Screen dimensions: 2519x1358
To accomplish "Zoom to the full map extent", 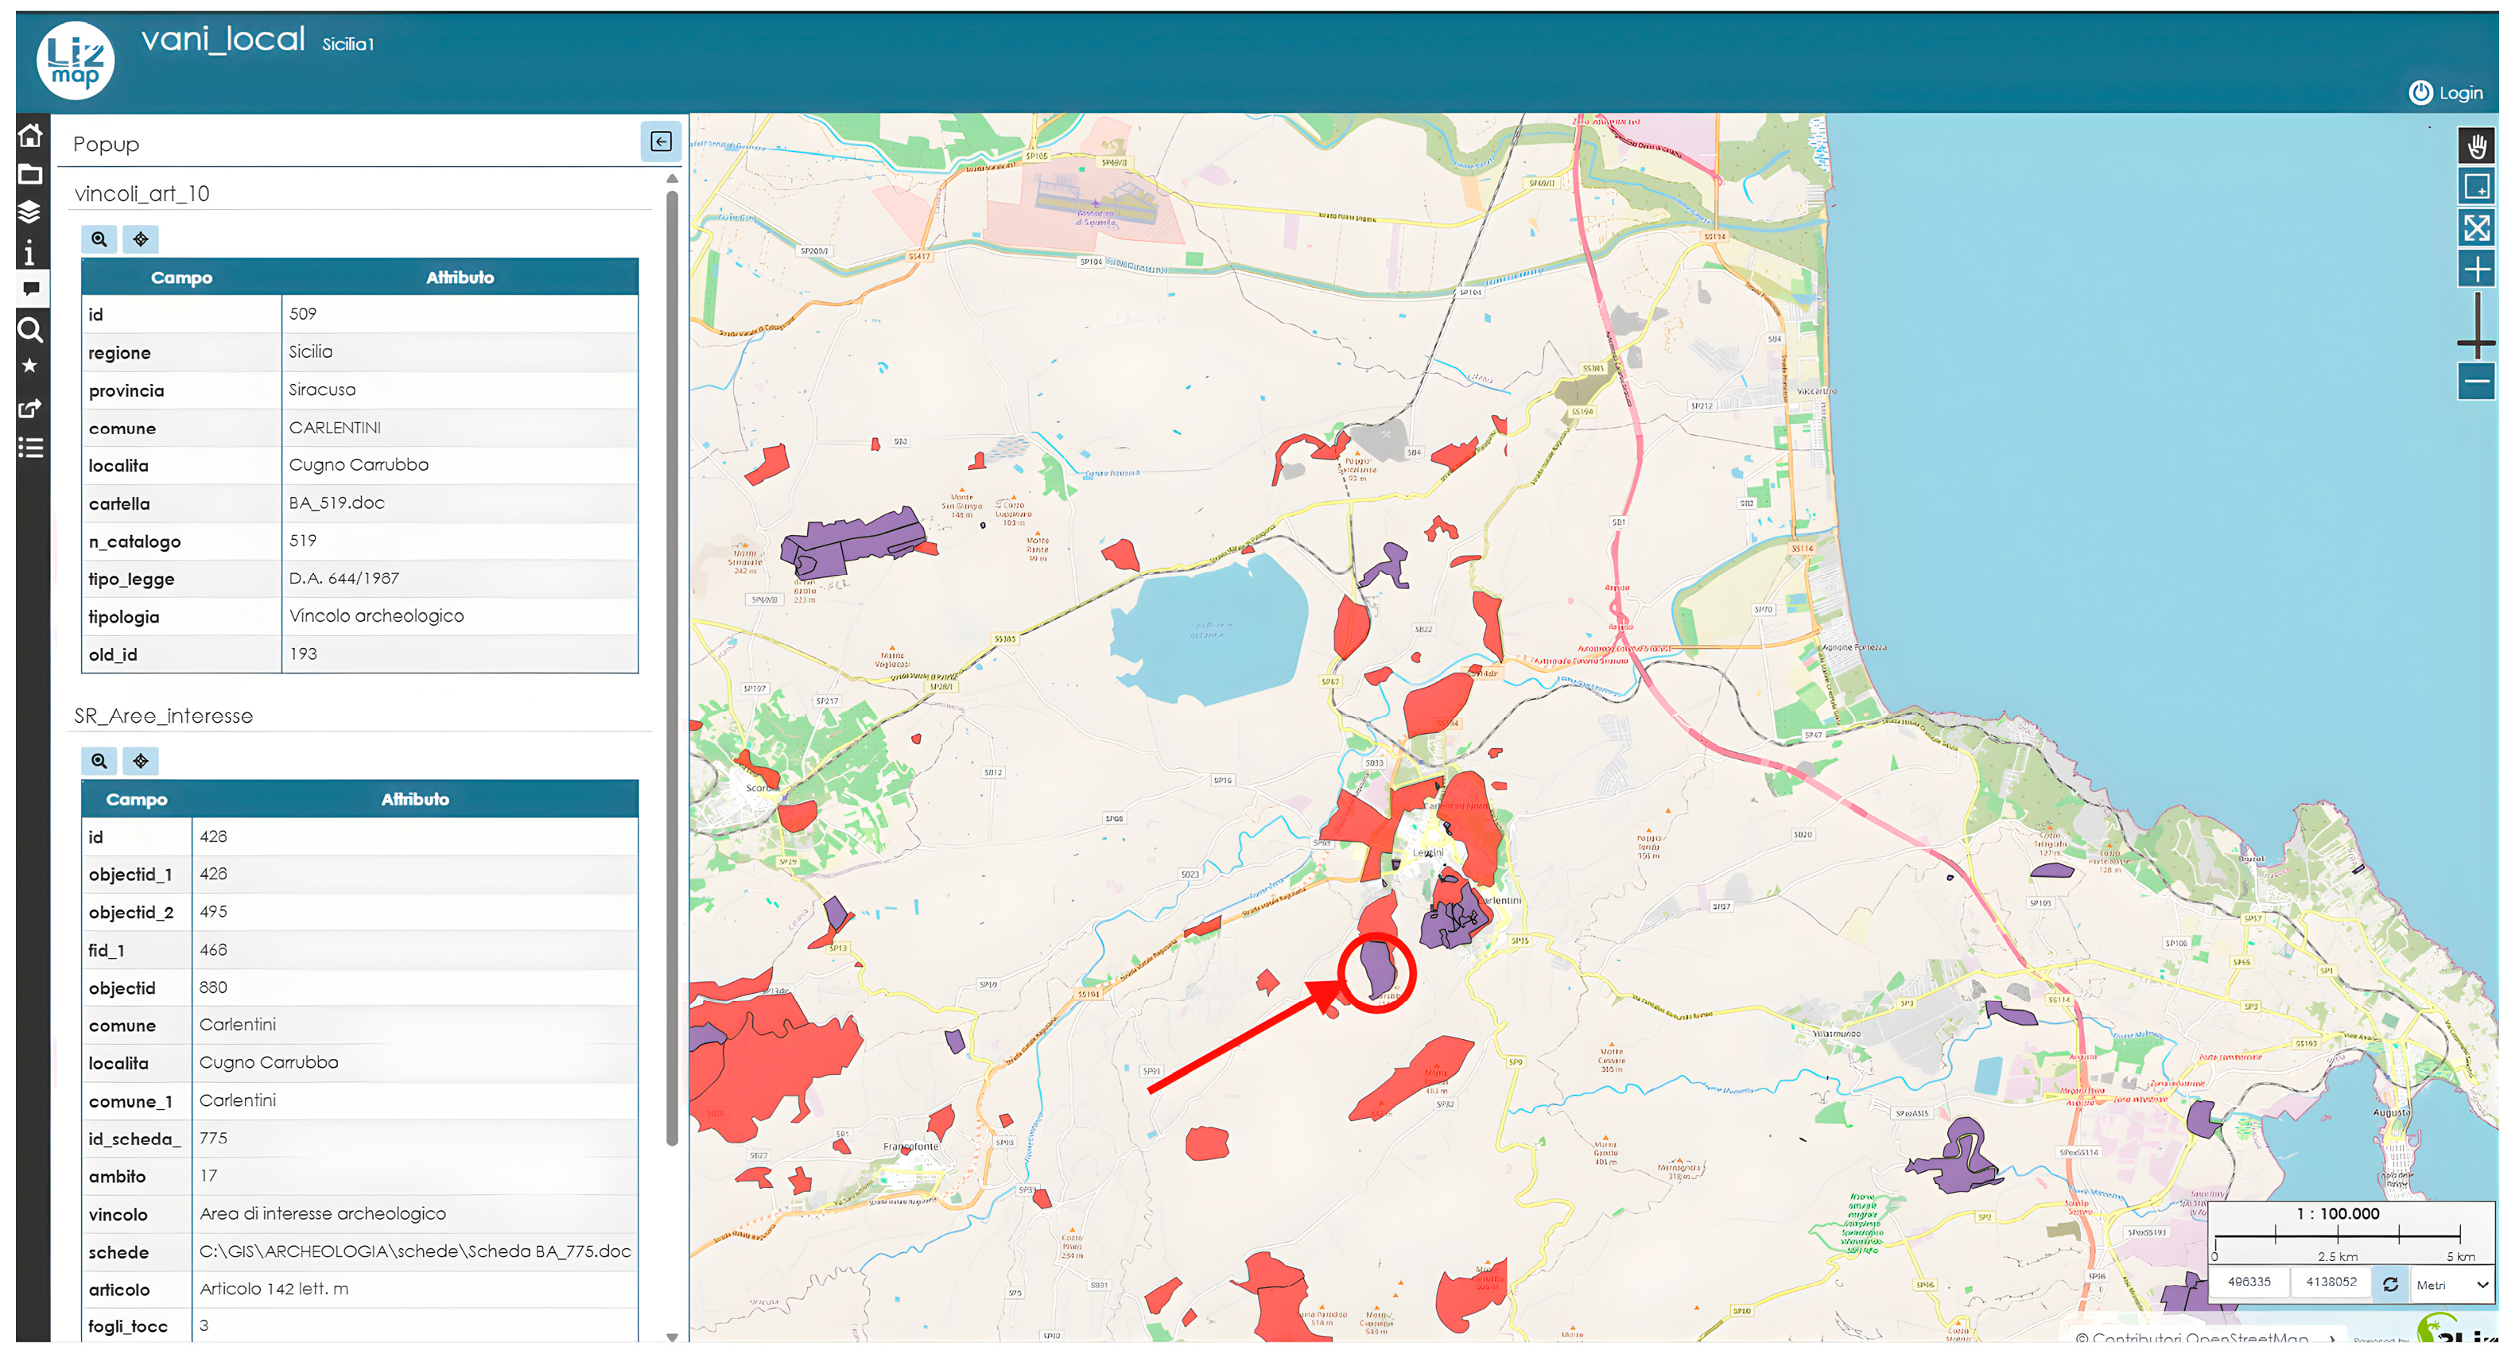I will 2475,228.
